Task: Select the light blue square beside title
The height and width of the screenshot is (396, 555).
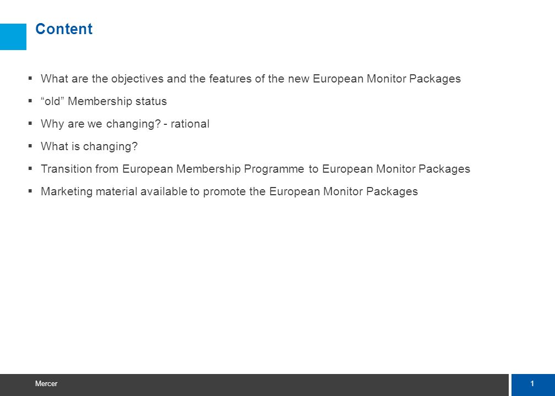Action: coord(13,37)
